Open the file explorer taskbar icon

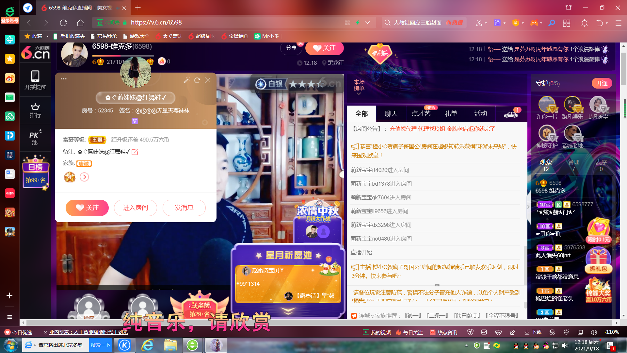(170, 345)
